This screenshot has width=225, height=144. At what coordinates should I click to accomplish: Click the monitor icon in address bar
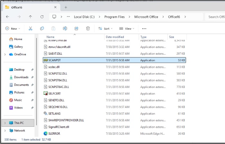coord(54,17)
